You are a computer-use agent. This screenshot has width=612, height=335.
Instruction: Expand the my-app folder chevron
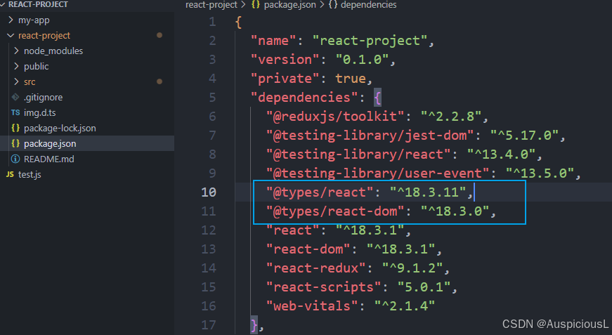click(x=11, y=20)
